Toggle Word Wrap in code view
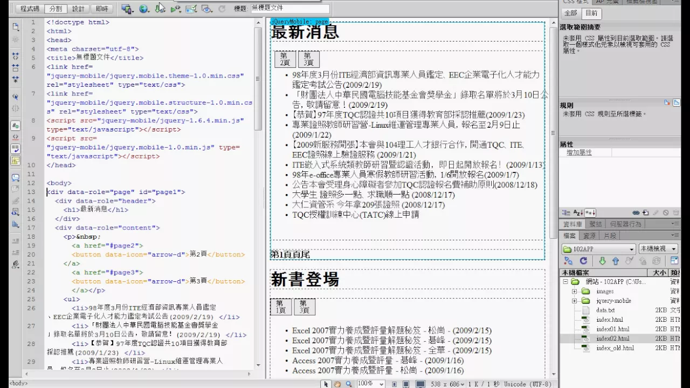The height and width of the screenshot is (388, 690). 16,149
